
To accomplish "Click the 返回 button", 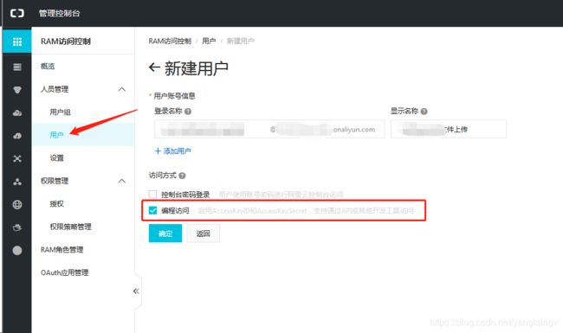I will coord(203,234).
